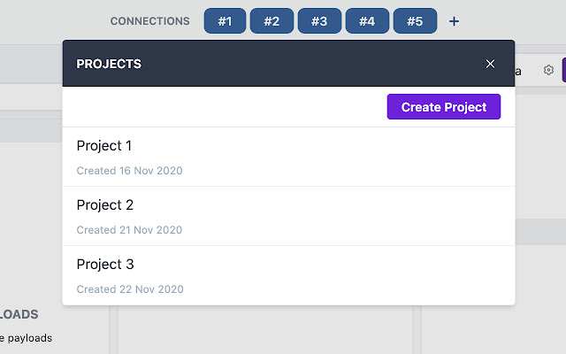
Task: Click the PROJECTS dialog title
Action: click(109, 64)
